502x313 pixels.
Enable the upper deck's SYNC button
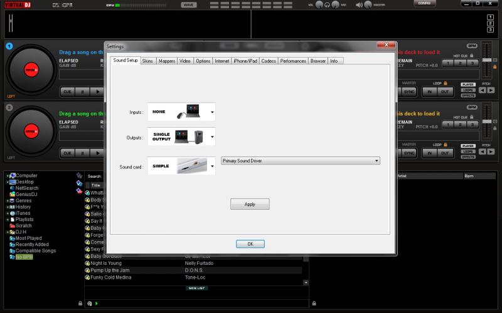point(409,91)
